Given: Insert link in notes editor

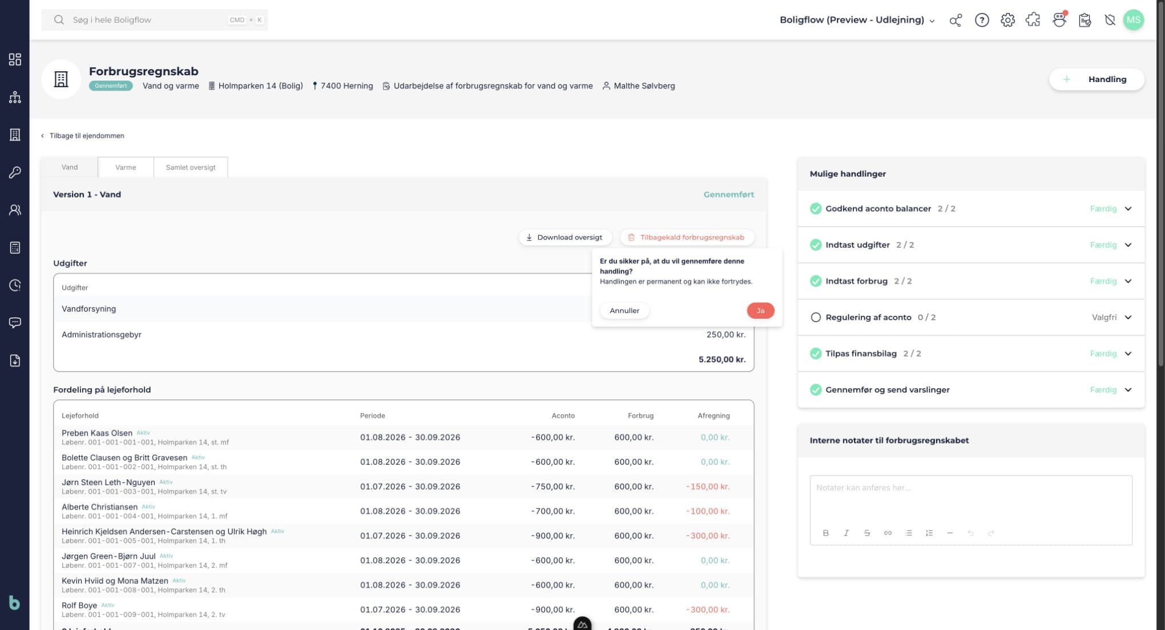Looking at the screenshot, I should coord(888,533).
